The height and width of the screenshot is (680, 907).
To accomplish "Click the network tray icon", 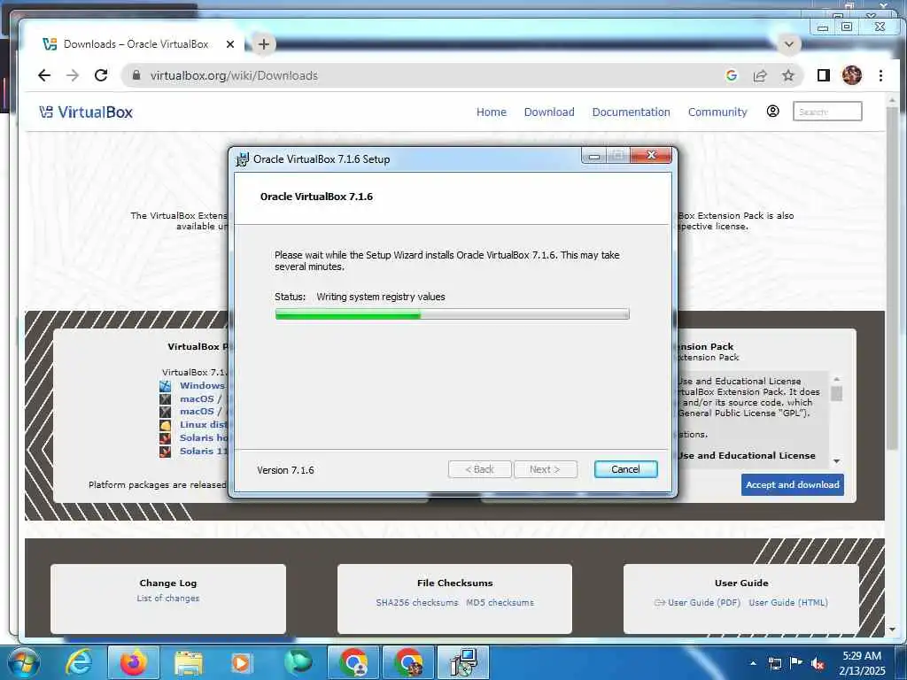I will coord(774,663).
